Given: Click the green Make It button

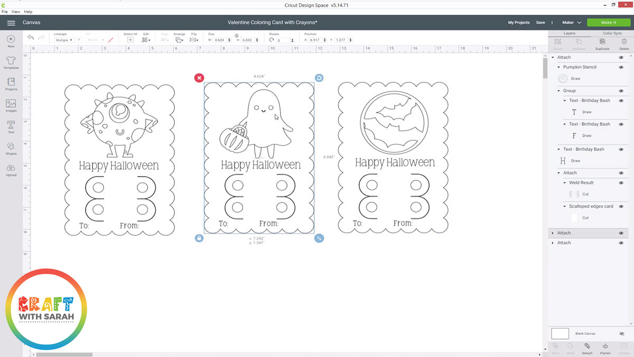Looking at the screenshot, I should click(x=608, y=23).
